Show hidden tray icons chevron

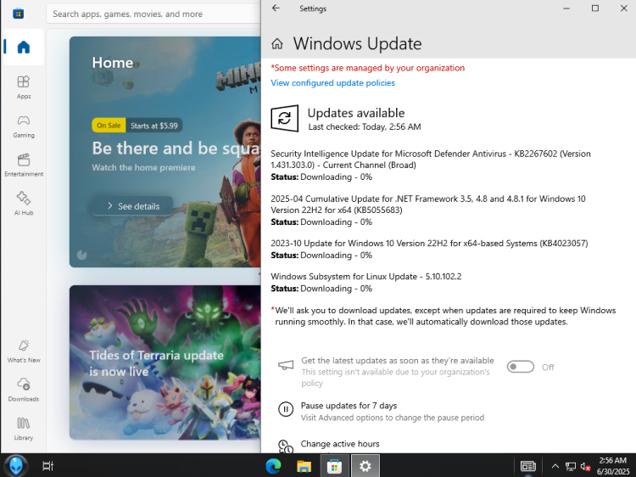(555, 466)
